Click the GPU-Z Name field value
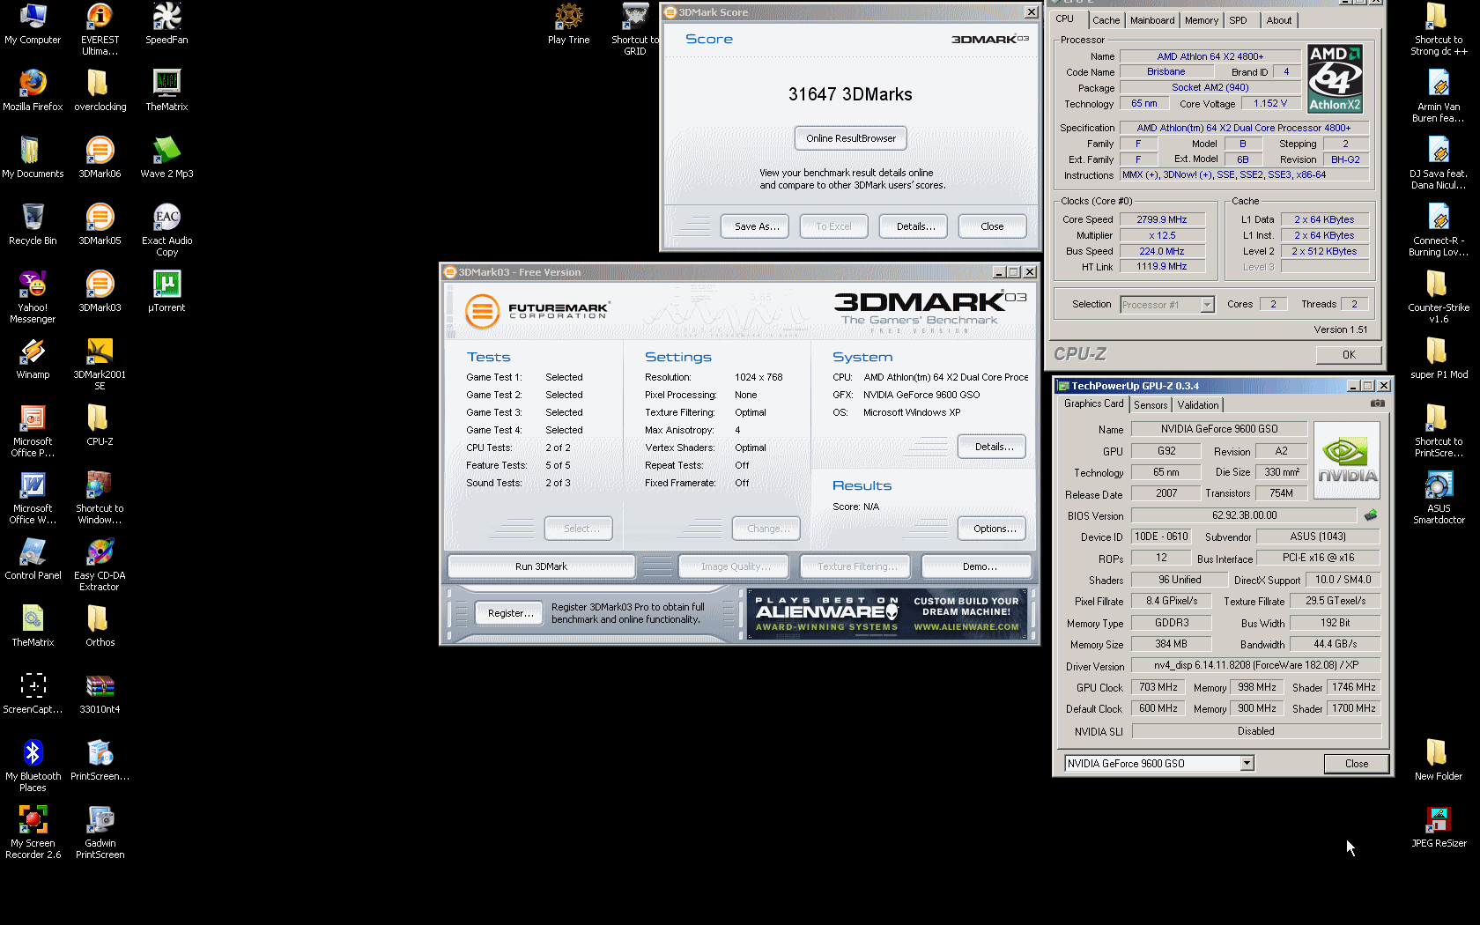Screen dimensions: 1480x925 coord(1218,429)
